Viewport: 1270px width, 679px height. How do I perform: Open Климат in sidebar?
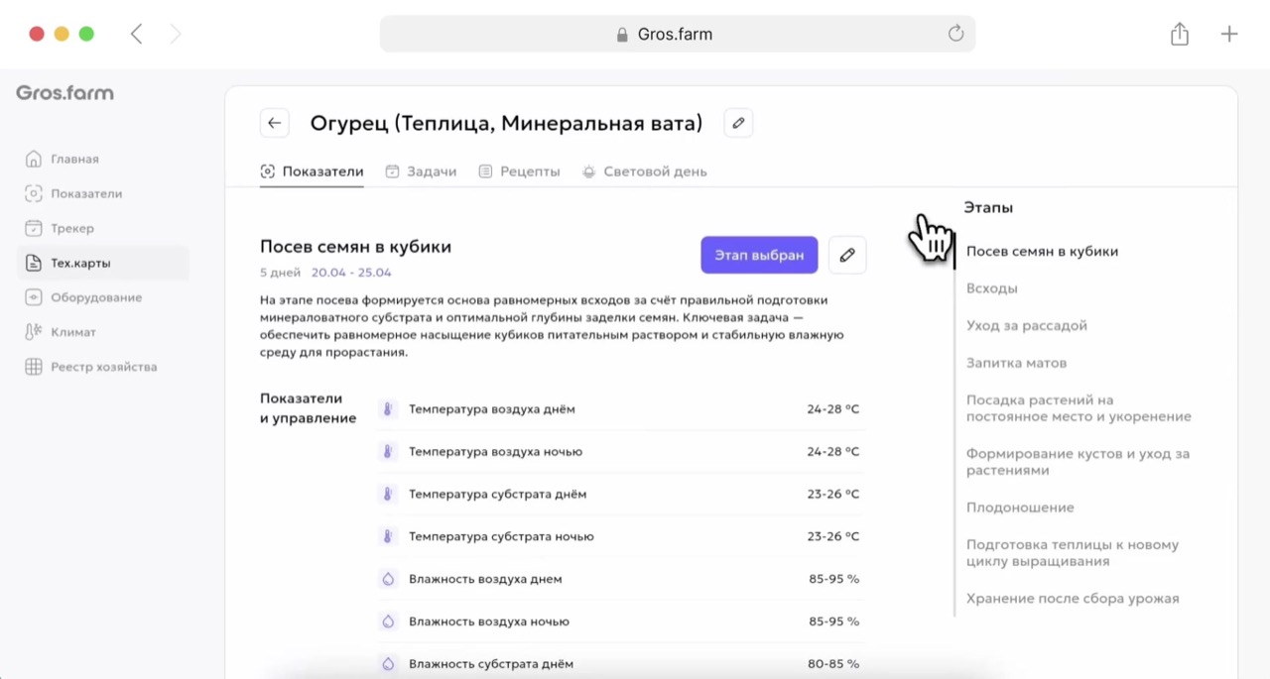[x=73, y=332]
